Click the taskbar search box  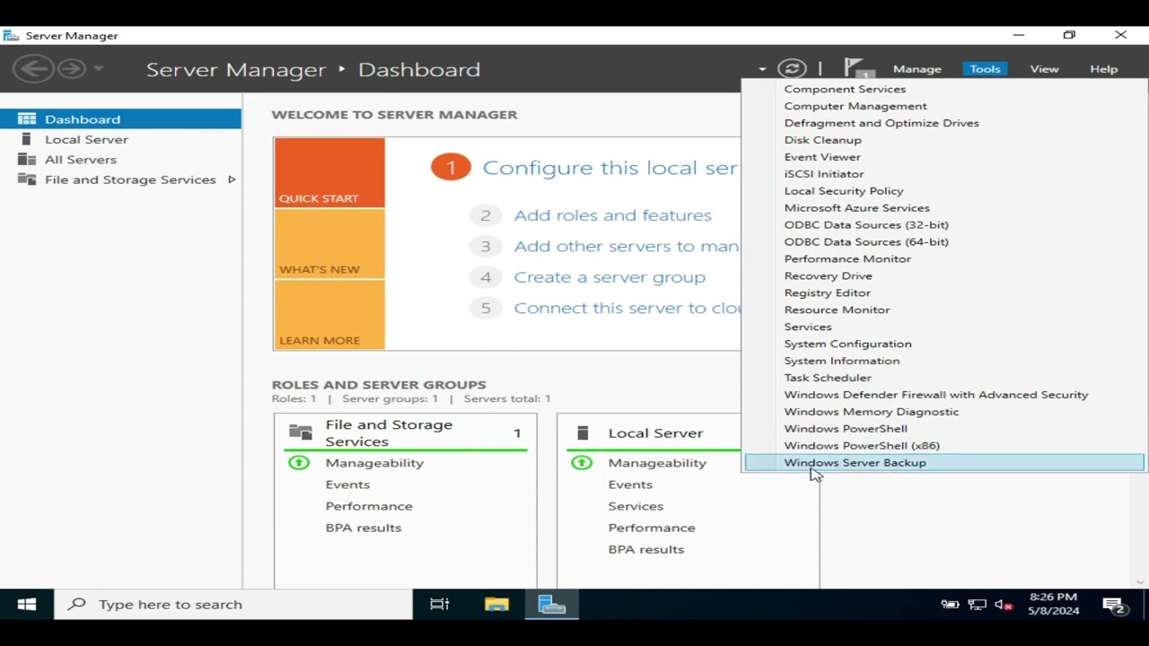[233, 604]
